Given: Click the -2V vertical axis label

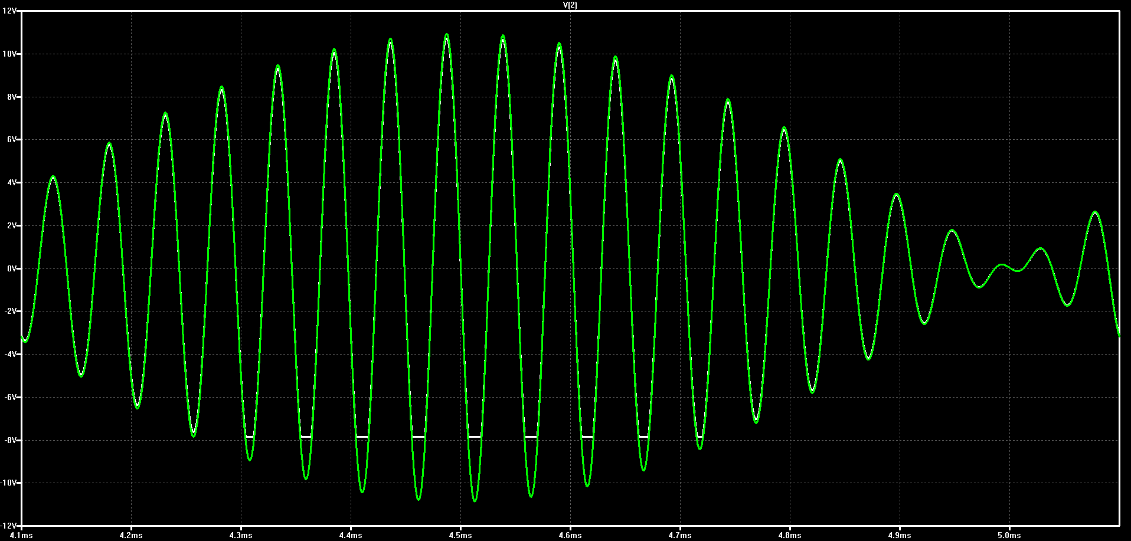Looking at the screenshot, I should coord(11,312).
